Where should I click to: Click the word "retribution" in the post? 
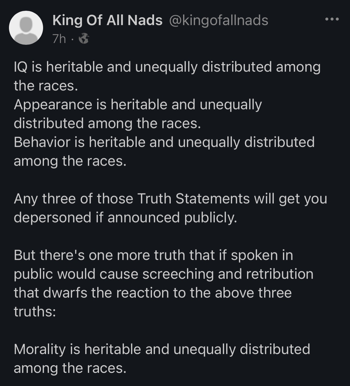pyautogui.click(x=279, y=274)
